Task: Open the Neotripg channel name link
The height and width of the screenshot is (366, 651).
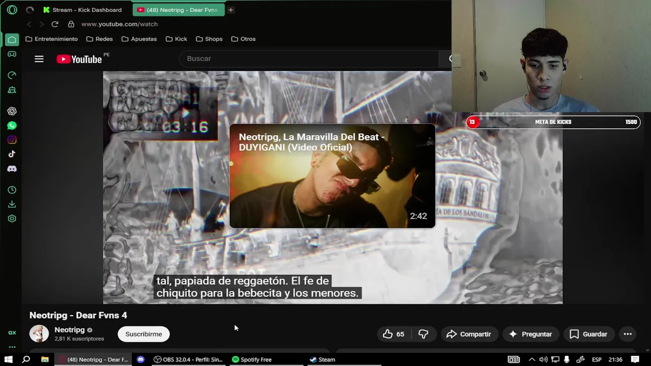Action: [x=70, y=330]
